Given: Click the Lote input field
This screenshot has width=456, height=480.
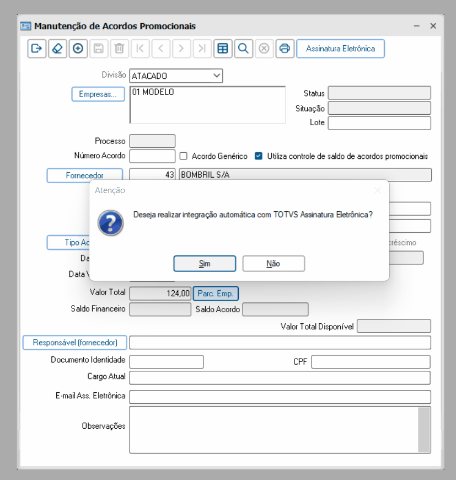Looking at the screenshot, I should [379, 122].
